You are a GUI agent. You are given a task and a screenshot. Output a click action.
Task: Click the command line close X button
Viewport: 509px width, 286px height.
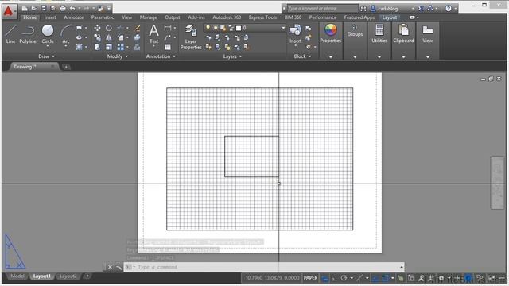(x=110, y=267)
